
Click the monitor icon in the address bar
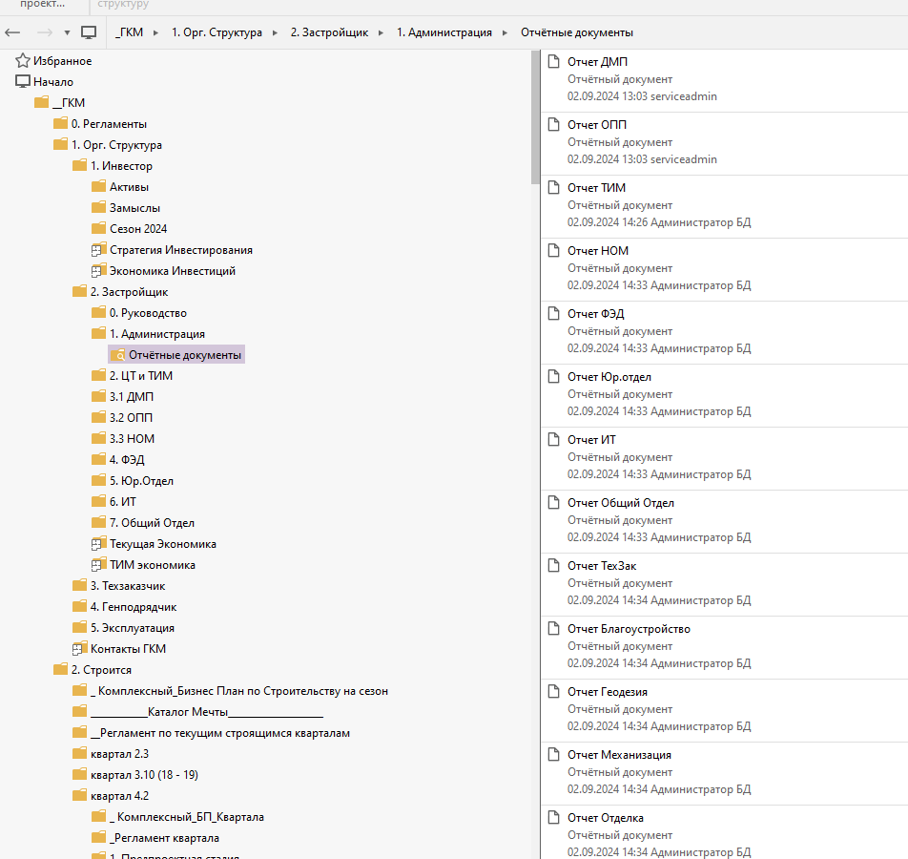[89, 32]
